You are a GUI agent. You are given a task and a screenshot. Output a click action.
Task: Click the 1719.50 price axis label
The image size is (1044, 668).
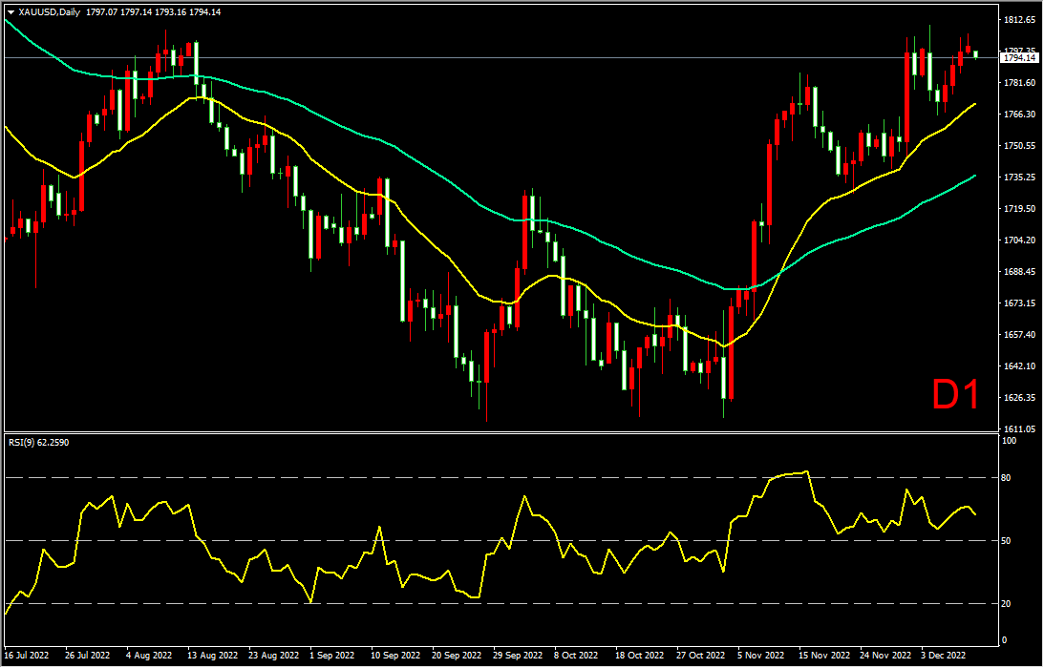pos(1019,209)
